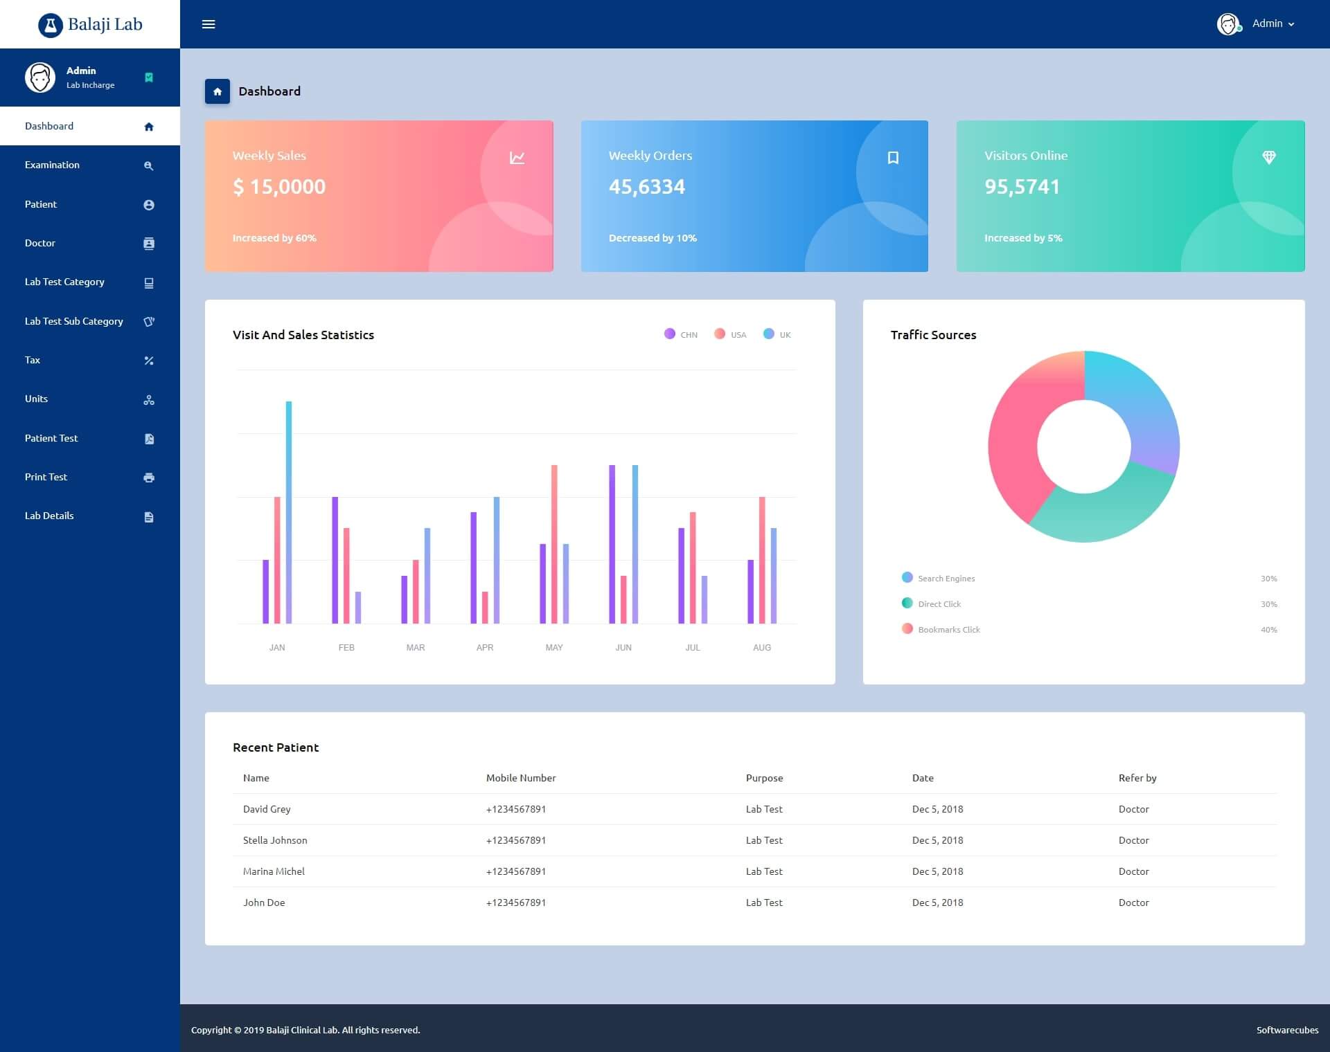The width and height of the screenshot is (1330, 1052).
Task: Click the bookmark icon on Weekly Orders card
Action: click(893, 158)
